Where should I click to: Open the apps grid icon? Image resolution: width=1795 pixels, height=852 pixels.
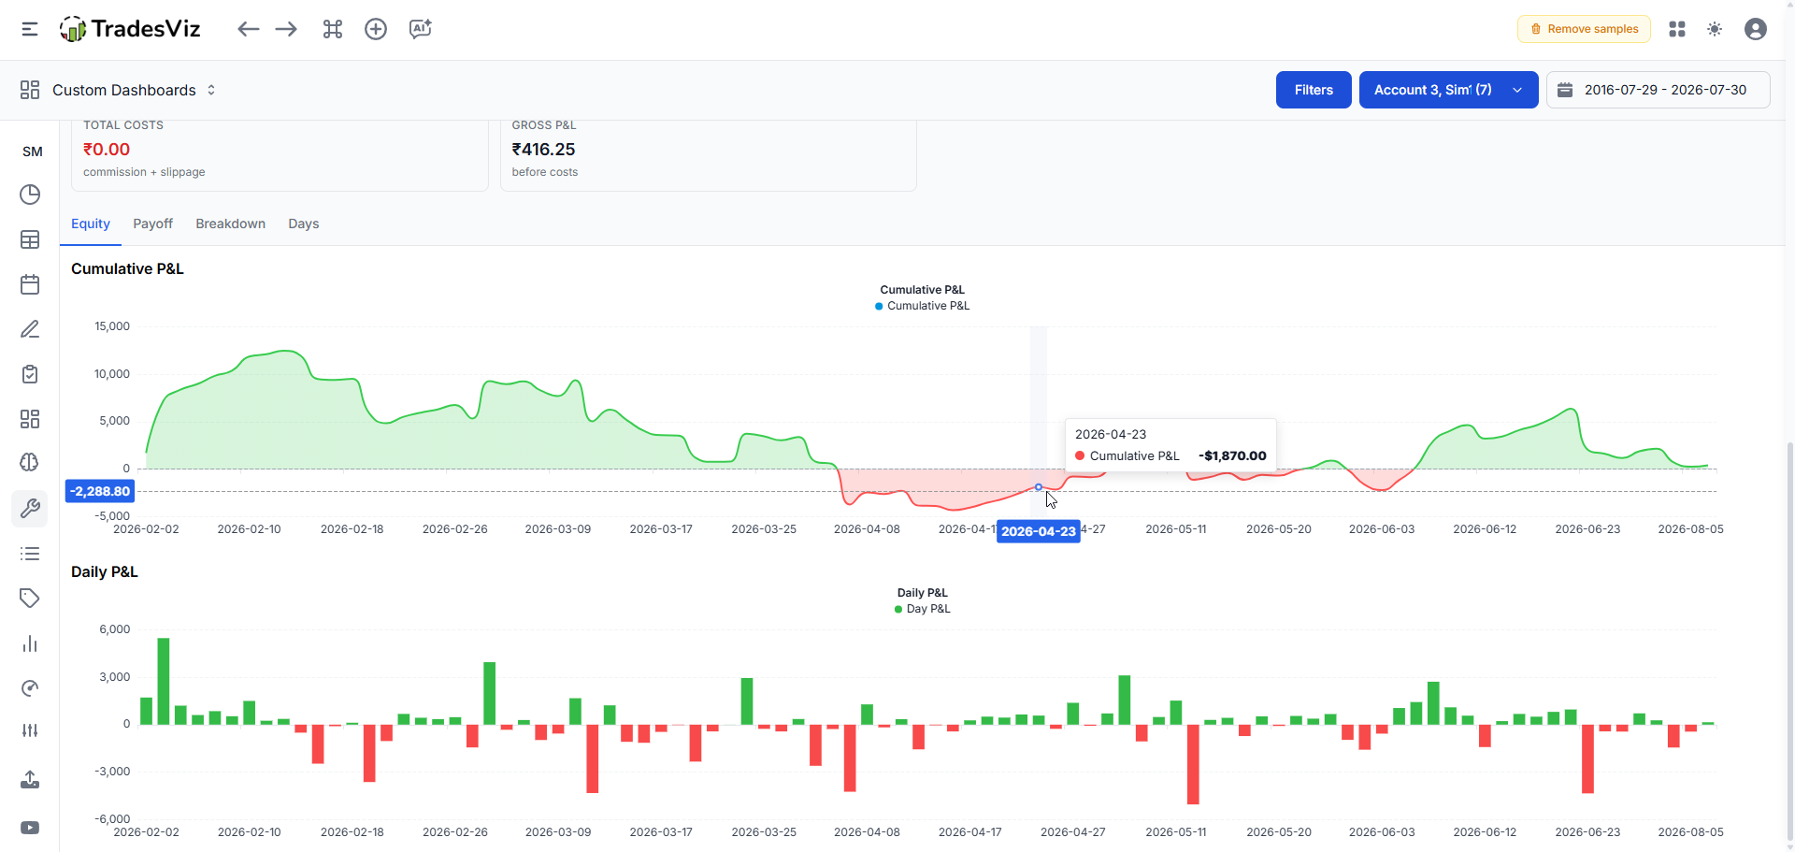point(1677,29)
